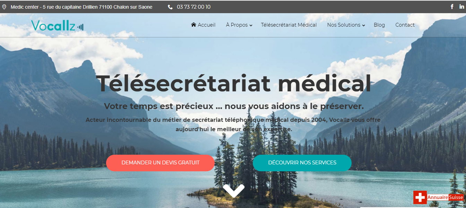Viewport: 466px width, 208px height.
Task: Expand the Nos Solutions dropdown arrow
Action: tap(363, 25)
